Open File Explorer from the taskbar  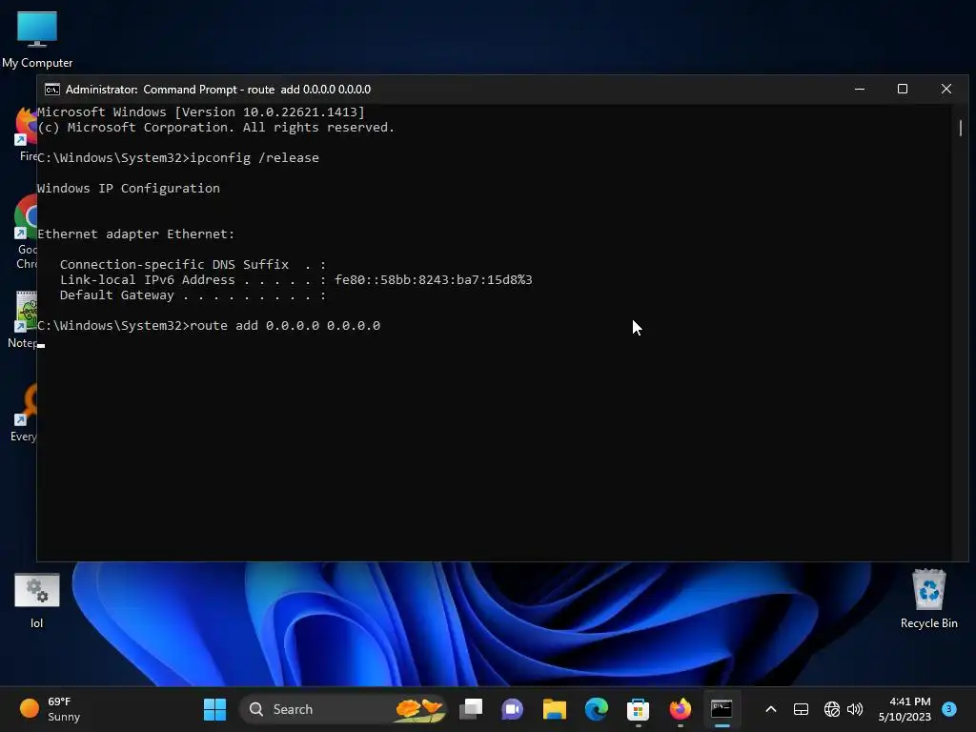(554, 709)
